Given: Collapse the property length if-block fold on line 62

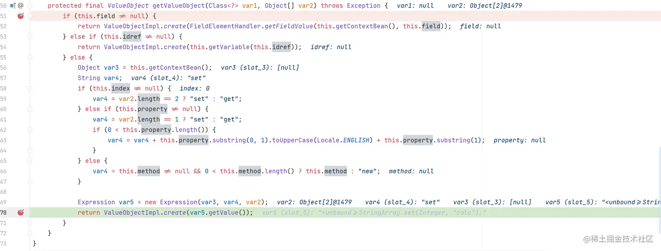Looking at the screenshot, I should 30,130.
